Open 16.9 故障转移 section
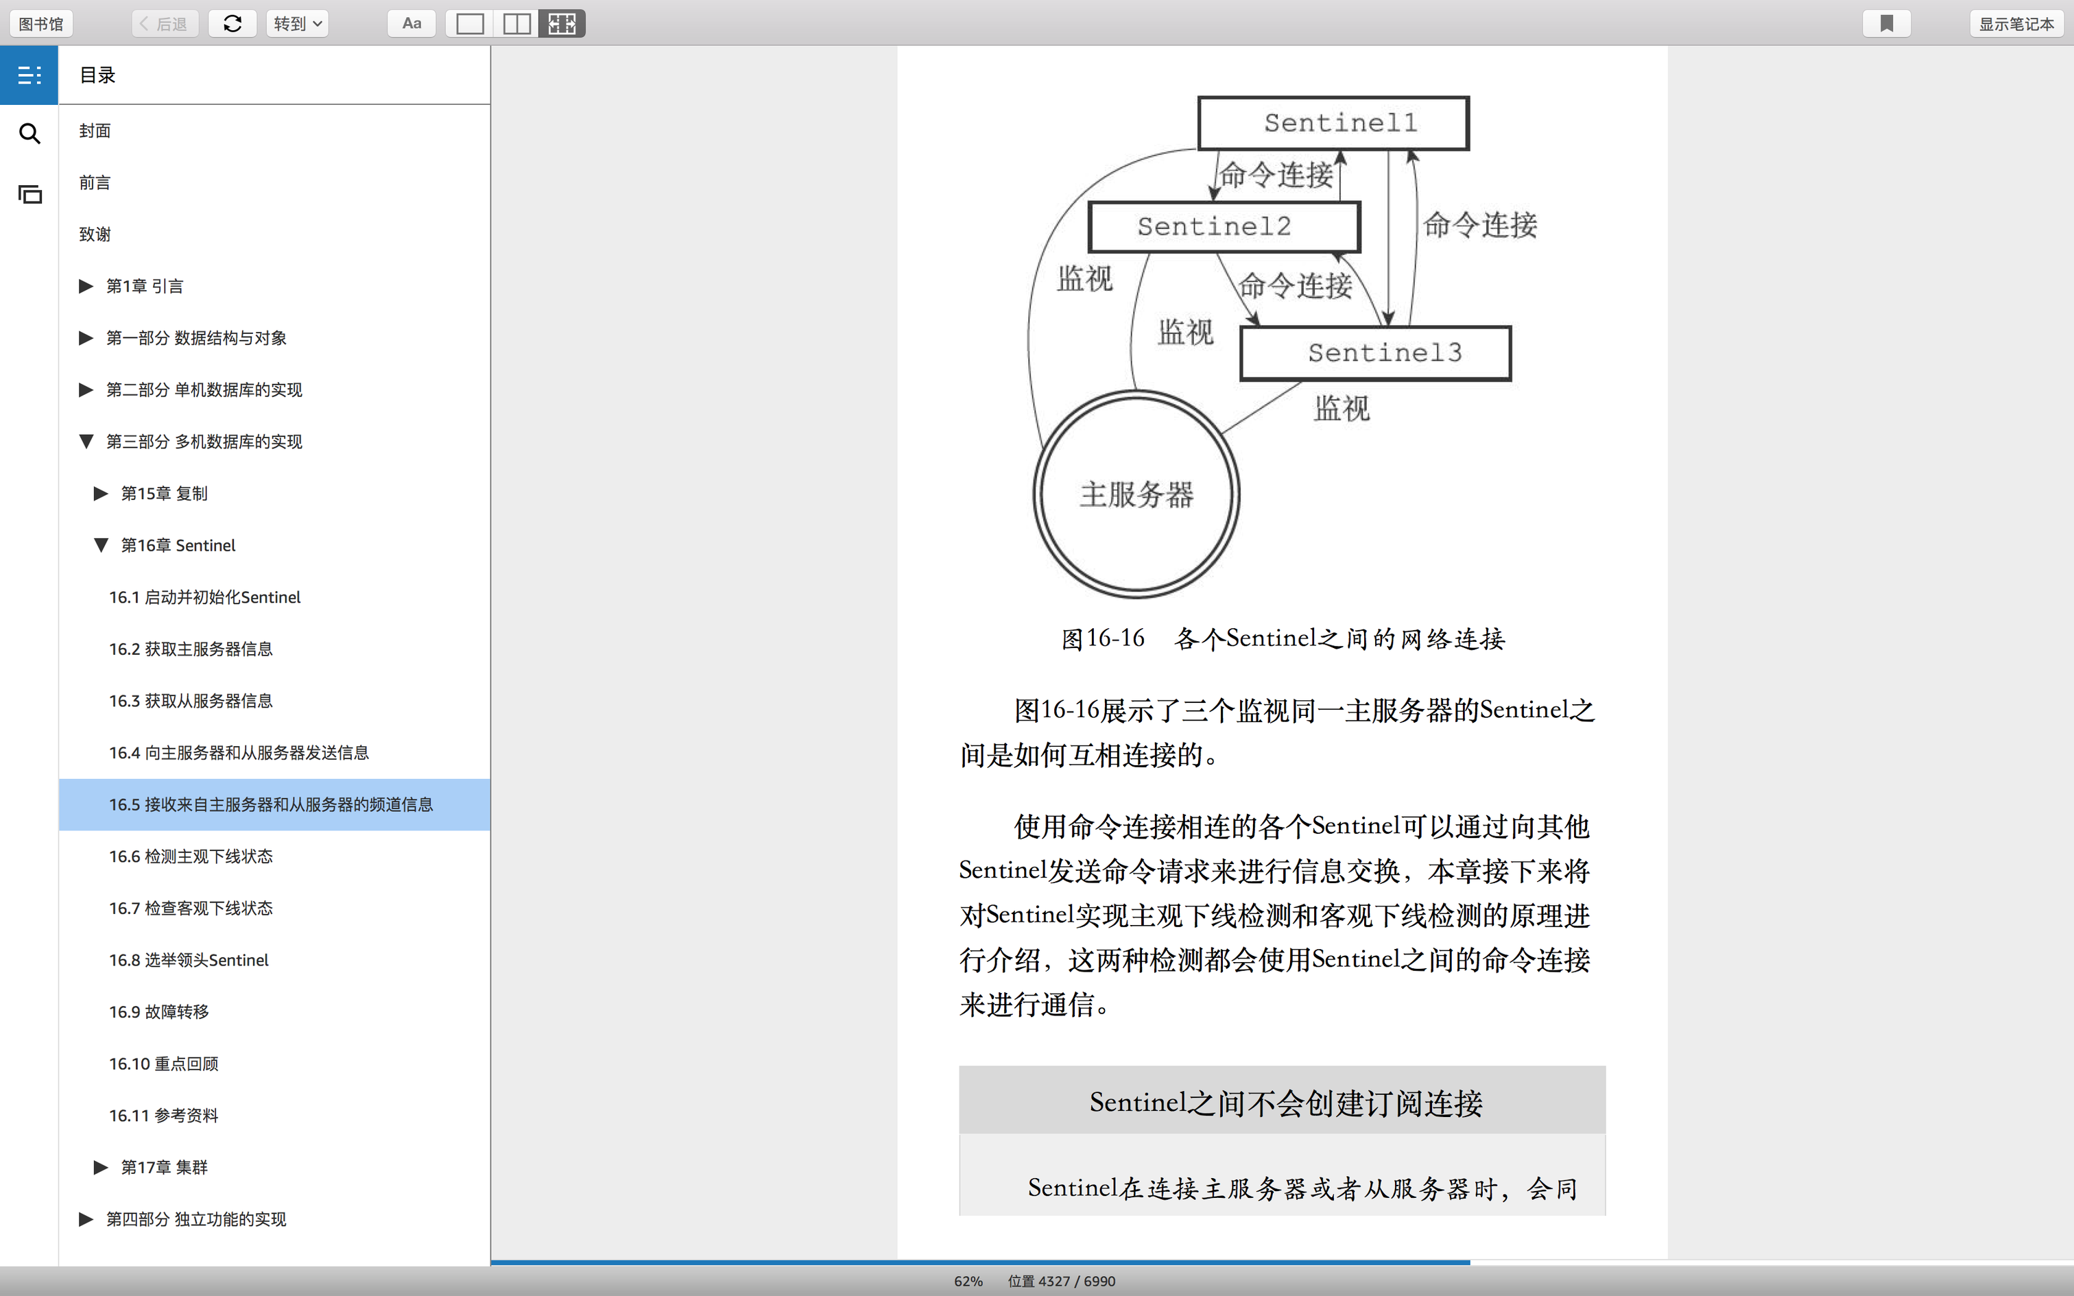 pos(158,1012)
